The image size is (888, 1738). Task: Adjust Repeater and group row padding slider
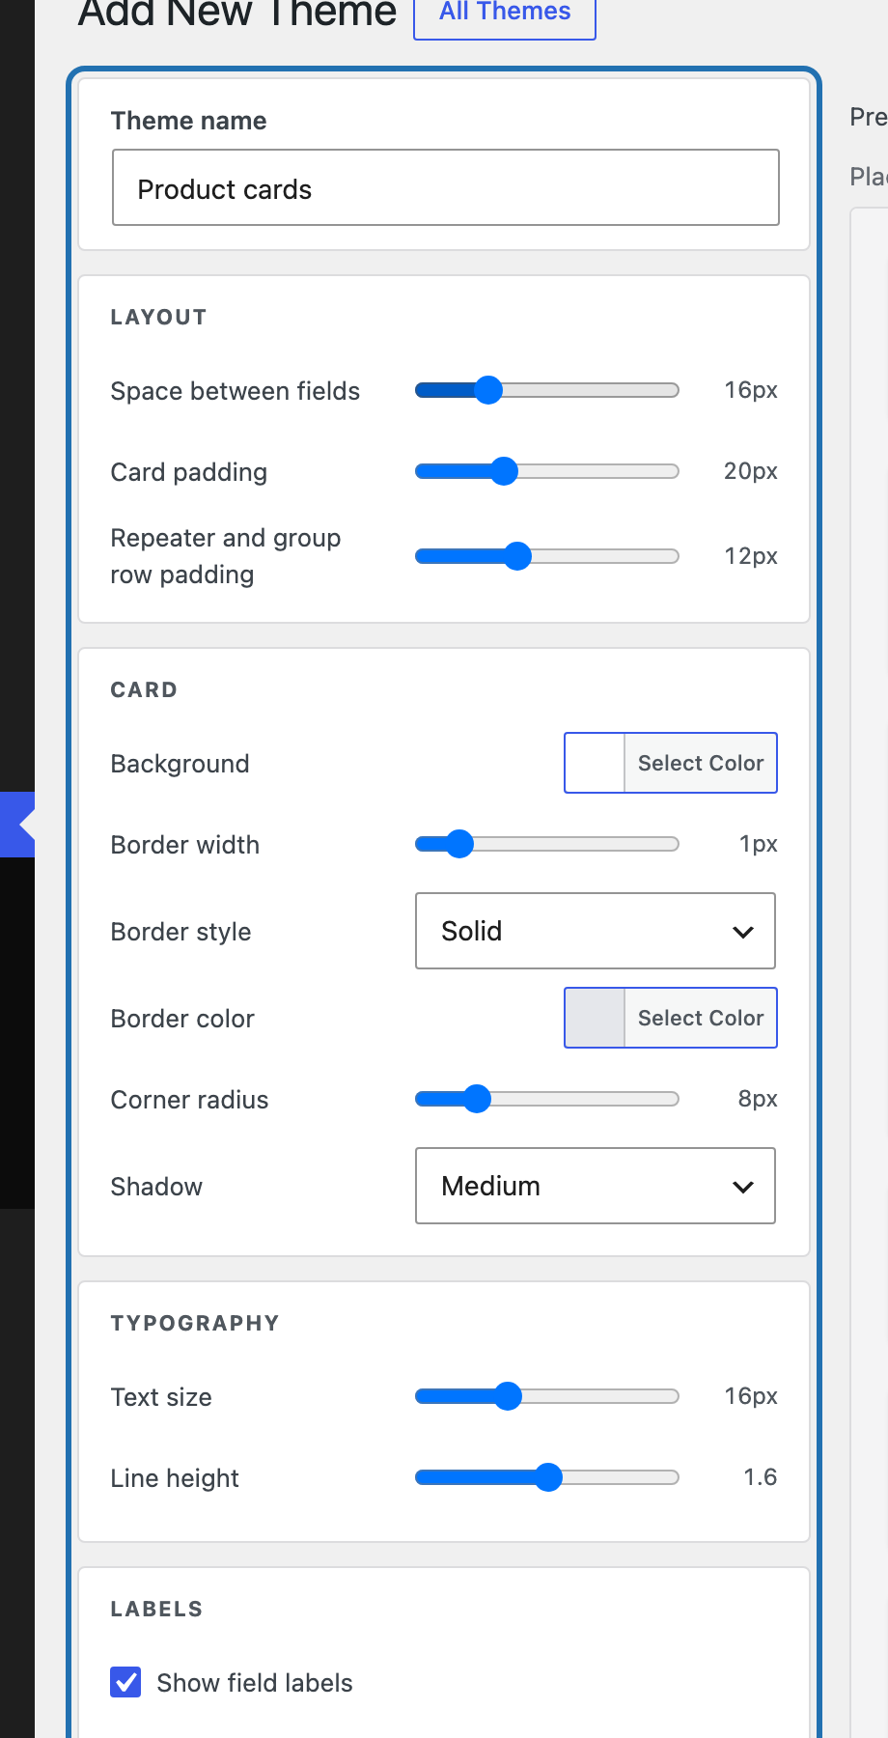pyautogui.click(x=547, y=556)
